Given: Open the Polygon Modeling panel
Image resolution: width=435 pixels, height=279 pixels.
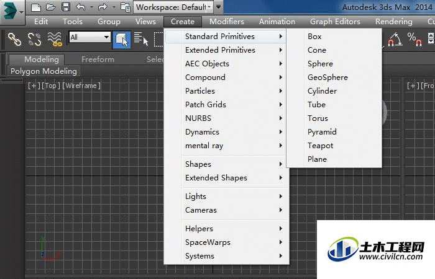Looking at the screenshot, I should point(43,71).
